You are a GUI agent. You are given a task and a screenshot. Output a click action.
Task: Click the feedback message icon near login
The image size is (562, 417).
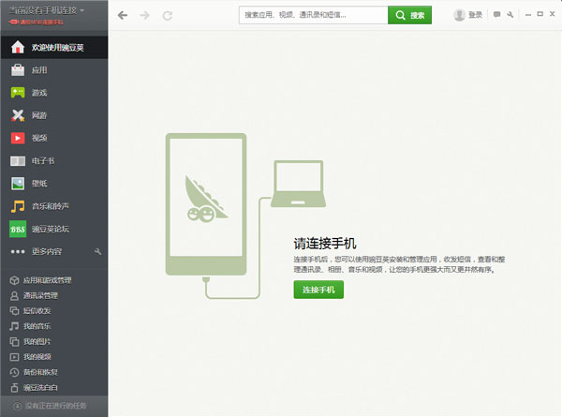pos(496,15)
